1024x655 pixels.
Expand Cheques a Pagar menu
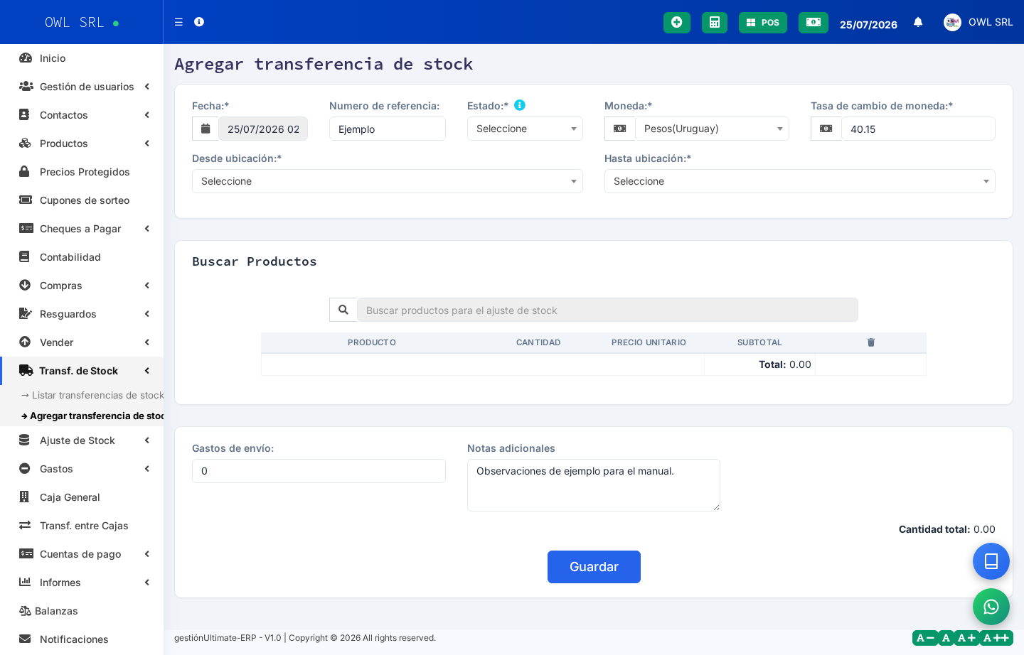(82, 229)
